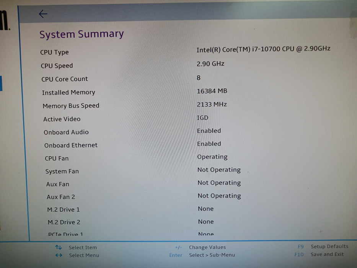Screen dimensions: 357x268
Task: Click Enabled value for Onboard Audio
Action: [209, 131]
